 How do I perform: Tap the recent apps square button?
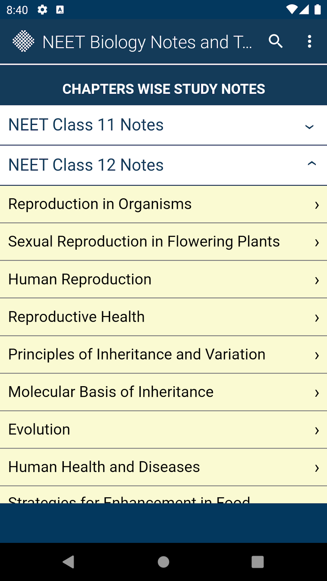point(257,562)
